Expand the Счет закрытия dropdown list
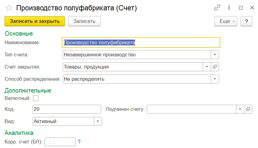Screen dimensions: 258x148 tap(207, 67)
